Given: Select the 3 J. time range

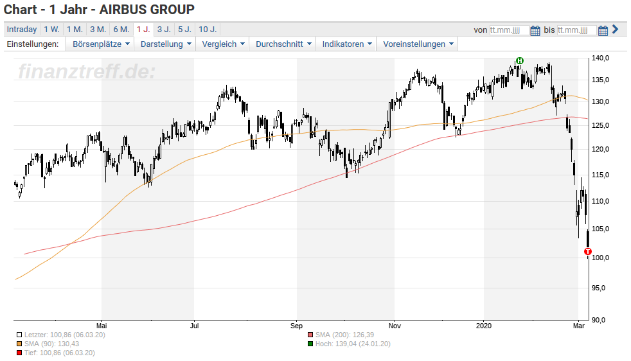Looking at the screenshot, I should click(x=164, y=30).
